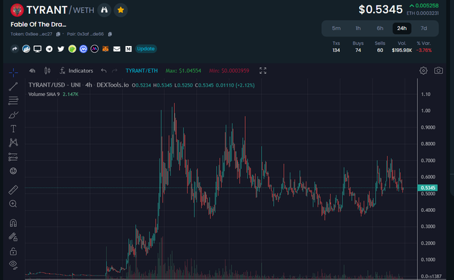
Task: Click the % Var. -3.76% value
Action: coord(424,50)
